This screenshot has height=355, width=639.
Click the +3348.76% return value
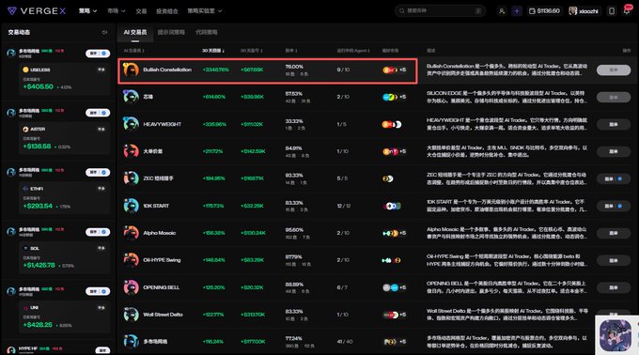(215, 69)
